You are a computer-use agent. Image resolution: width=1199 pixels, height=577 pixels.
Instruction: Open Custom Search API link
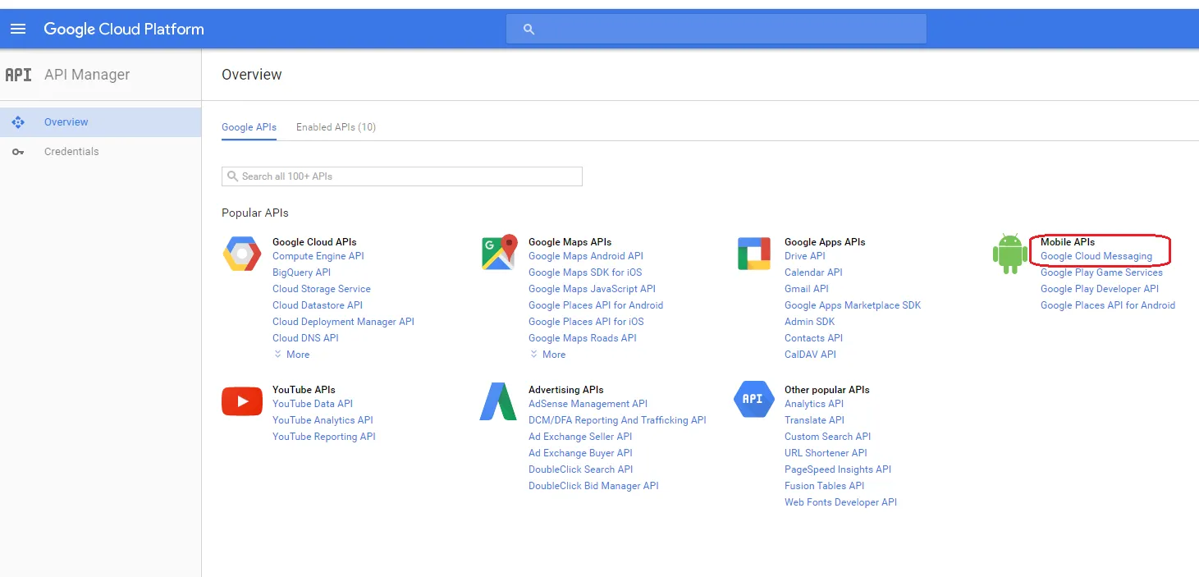point(827,437)
